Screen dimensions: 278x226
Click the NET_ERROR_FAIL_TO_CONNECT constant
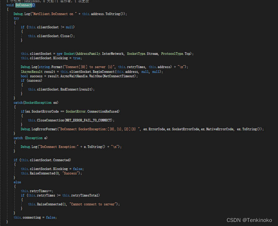(x=89, y=120)
